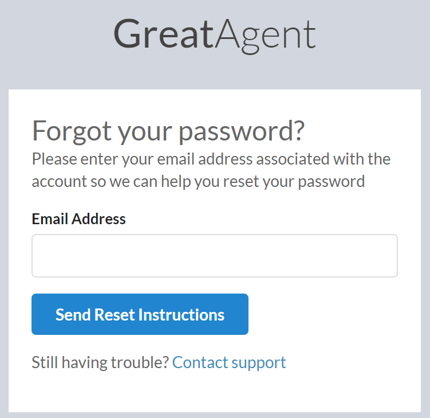Click the word "Send" on the blue button

click(73, 314)
